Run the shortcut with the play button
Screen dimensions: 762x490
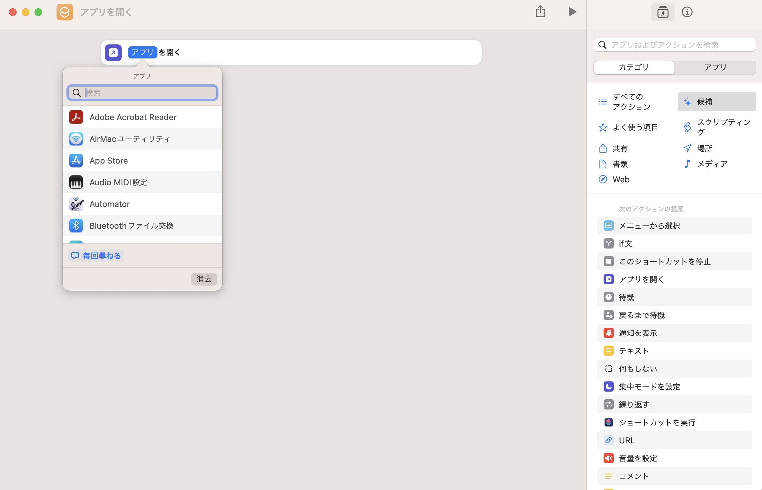click(572, 12)
